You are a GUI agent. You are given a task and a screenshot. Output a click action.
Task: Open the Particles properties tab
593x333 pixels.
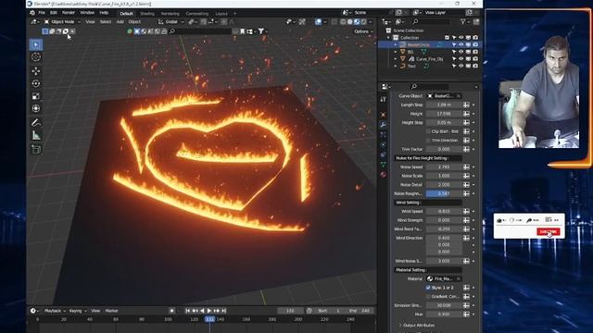383,134
